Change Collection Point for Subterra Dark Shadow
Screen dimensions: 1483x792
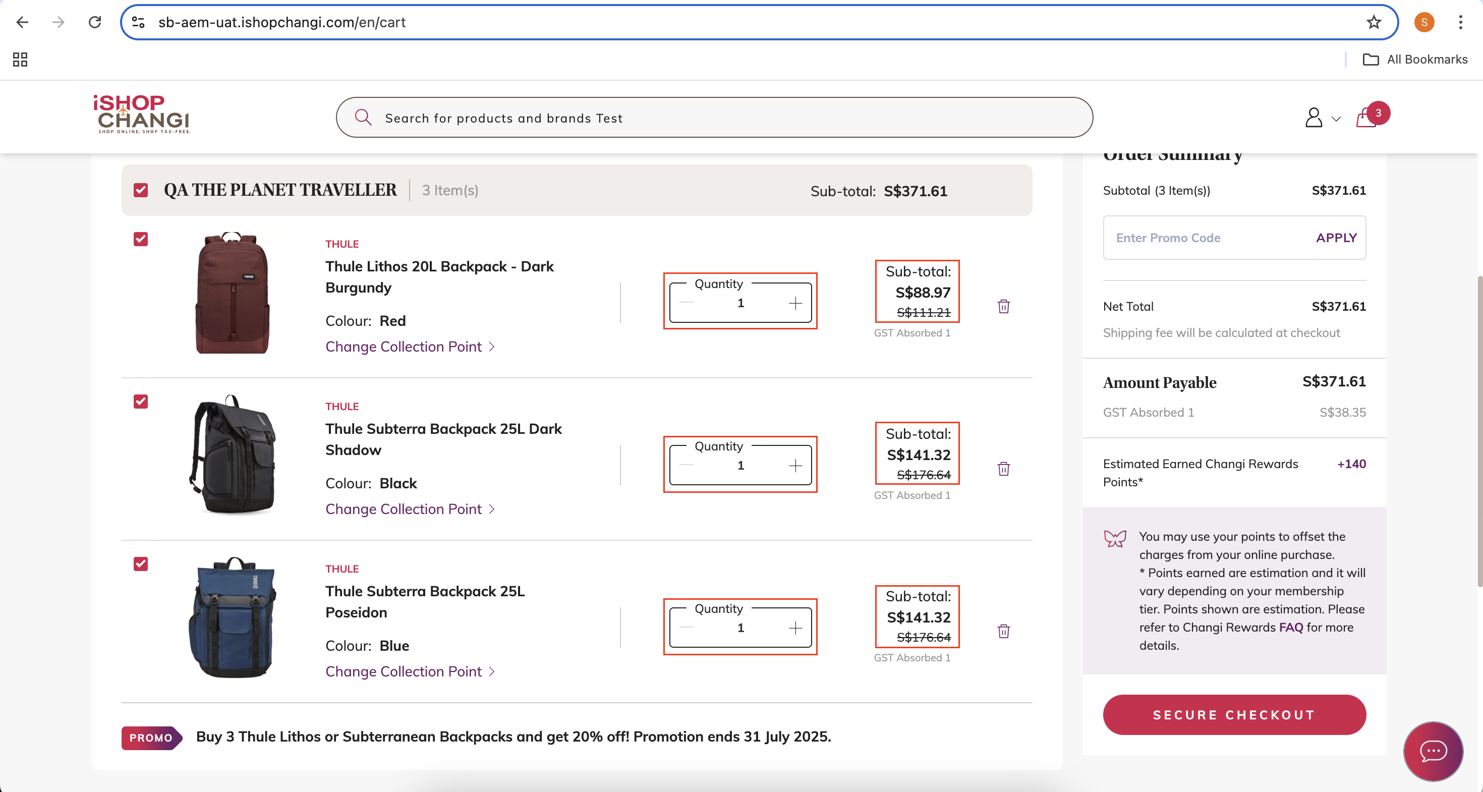[x=410, y=509]
